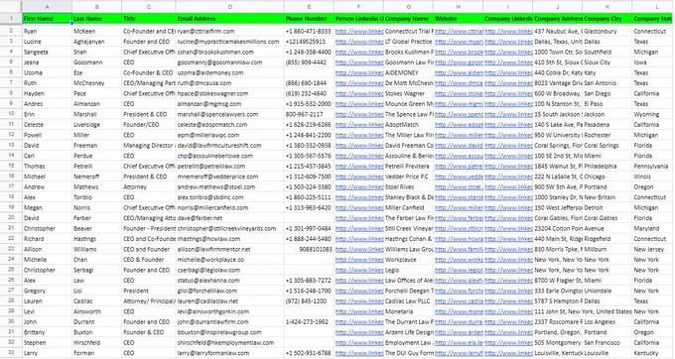
Task: Select company cell 'Miller Canfield'
Action: point(409,207)
